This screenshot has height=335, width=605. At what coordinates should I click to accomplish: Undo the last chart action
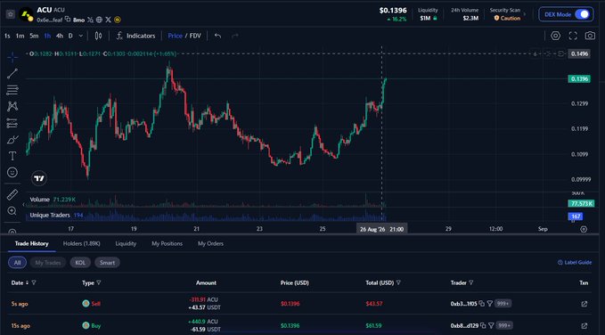click(x=217, y=36)
